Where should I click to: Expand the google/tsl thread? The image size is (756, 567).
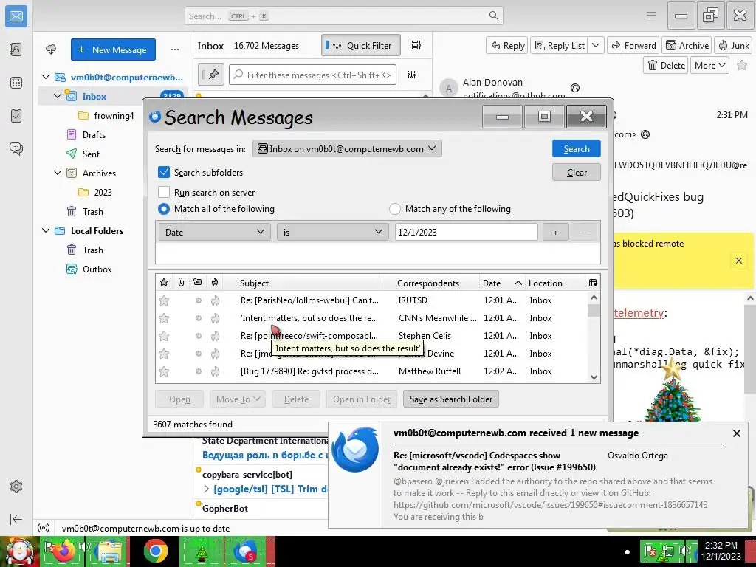[x=207, y=489]
